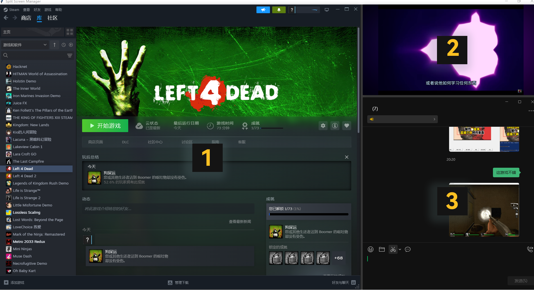Click the screenshot scissors icon in chat

click(x=393, y=249)
